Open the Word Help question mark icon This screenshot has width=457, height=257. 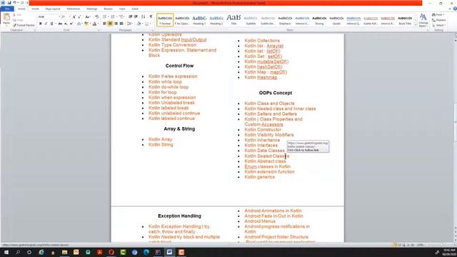point(455,9)
